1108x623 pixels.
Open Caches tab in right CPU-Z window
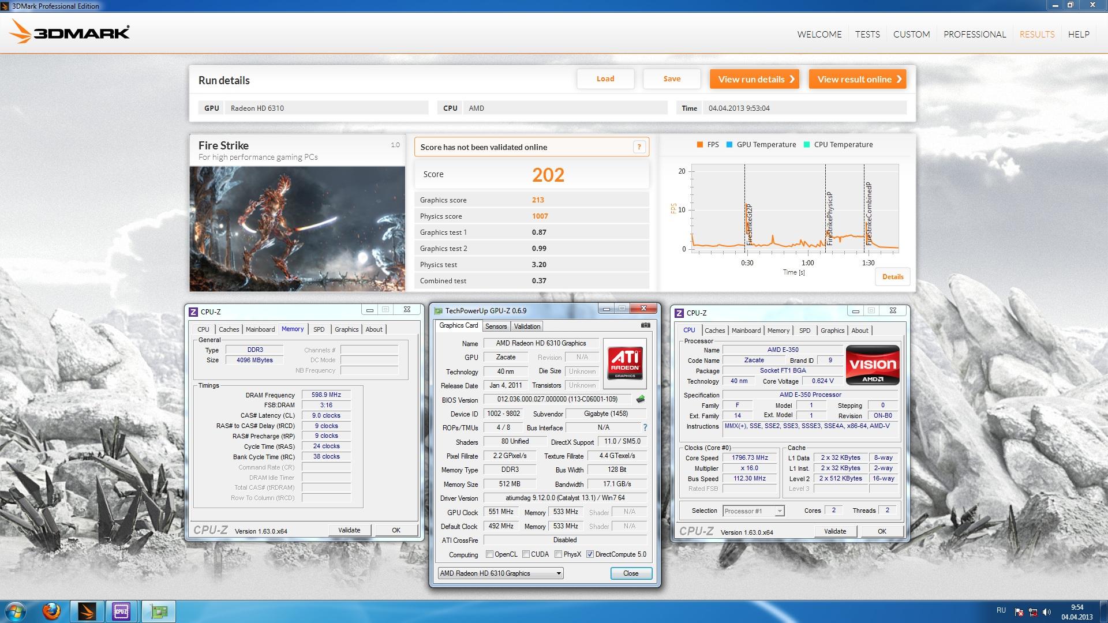pos(714,331)
